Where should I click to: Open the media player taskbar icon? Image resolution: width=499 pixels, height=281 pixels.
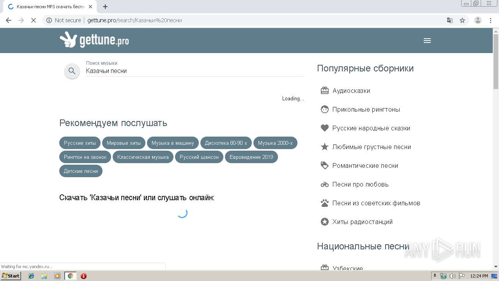click(57, 276)
